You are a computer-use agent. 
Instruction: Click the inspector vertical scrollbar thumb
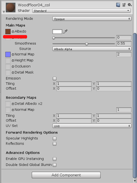[135, 106]
